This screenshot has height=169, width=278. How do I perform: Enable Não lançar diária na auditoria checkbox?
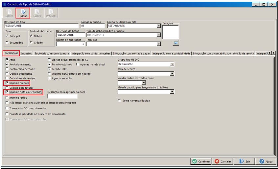tap(7, 103)
